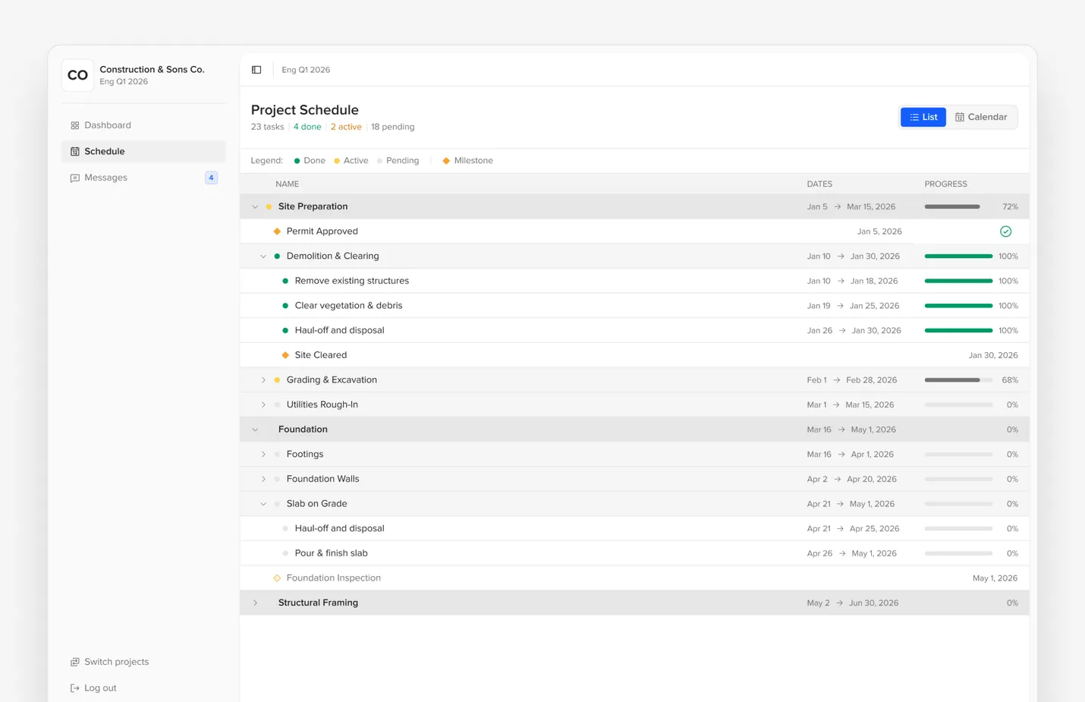
Task: Click the 18 pending filter count
Action: pyautogui.click(x=392, y=127)
